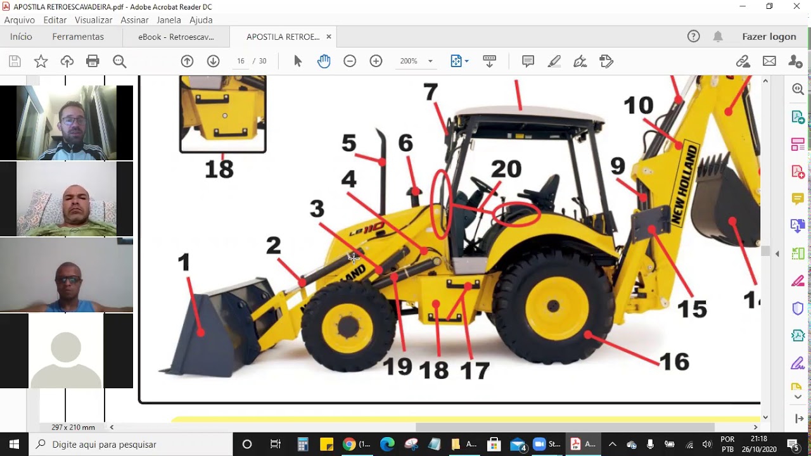The height and width of the screenshot is (456, 811).
Task: Close the APOSTILA RETROE... tab
Action: pos(329,37)
